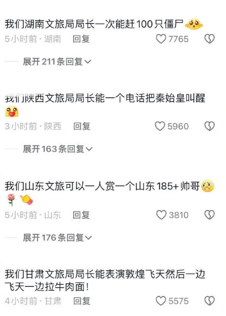Like the Shaanxi comment with 5960 likes
The image size is (226, 316).
(160, 126)
